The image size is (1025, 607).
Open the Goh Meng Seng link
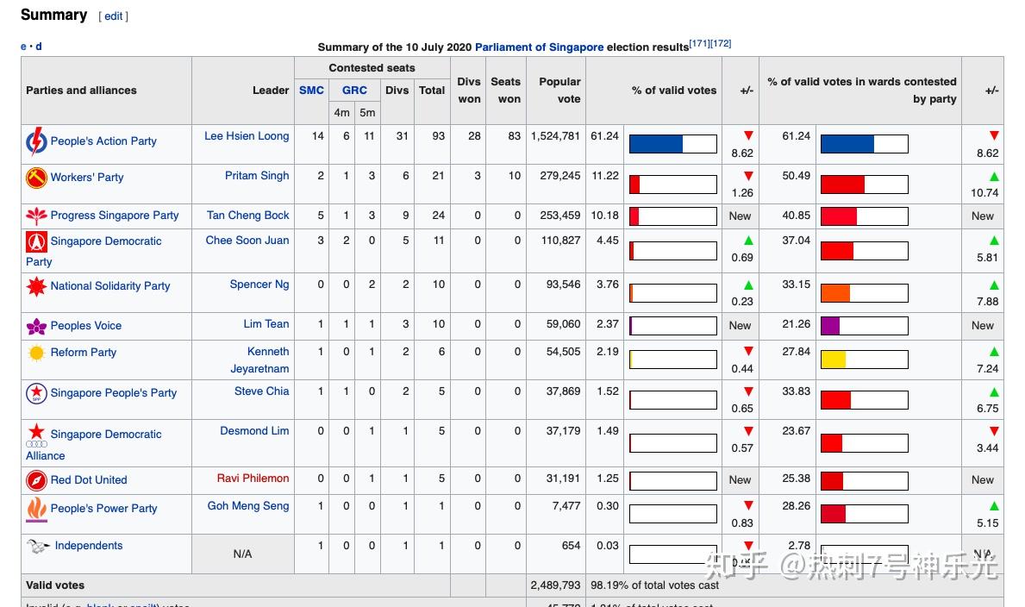tap(248, 505)
